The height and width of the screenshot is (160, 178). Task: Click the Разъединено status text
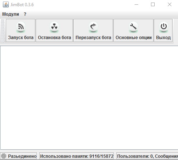(22, 156)
